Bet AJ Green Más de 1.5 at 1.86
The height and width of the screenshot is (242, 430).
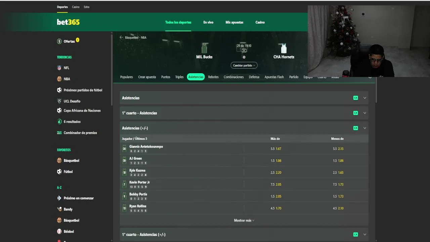click(x=276, y=161)
